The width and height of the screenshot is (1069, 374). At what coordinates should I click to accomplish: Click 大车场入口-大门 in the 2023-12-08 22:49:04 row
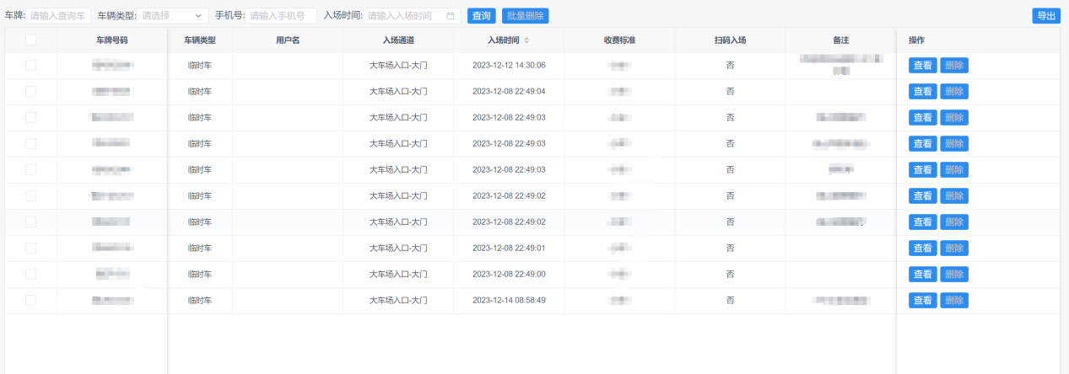(x=398, y=91)
